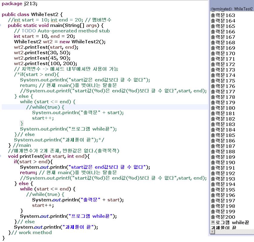Image resolution: width=254 pixels, height=242 pixels.
Task: Click console output line '출력문180'
Action: click(223, 108)
